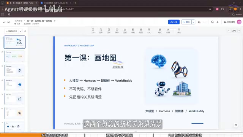Insert a table with 表格 icon
This screenshot has width=243, height=137.
133,31
